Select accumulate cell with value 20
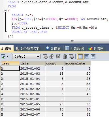The height and width of the screenshot is (117, 109). click(x=78, y=74)
